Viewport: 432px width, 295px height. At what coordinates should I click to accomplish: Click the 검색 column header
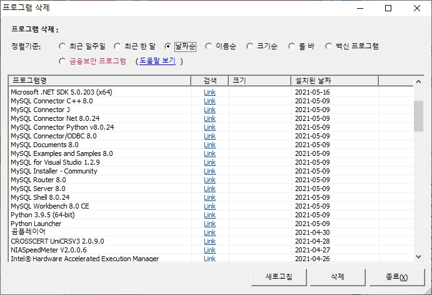210,81
